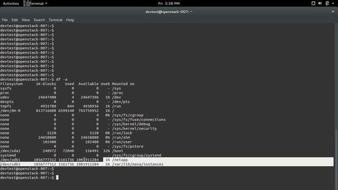The height and width of the screenshot is (190, 338).
Task: Click the '/run/shm' mount point
Action: [121, 137]
